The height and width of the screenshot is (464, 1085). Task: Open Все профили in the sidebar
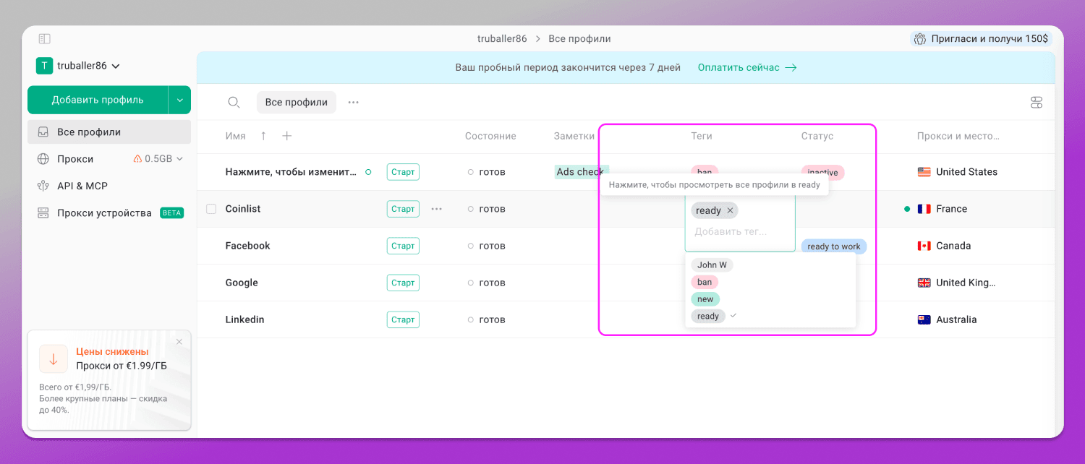tap(109, 132)
